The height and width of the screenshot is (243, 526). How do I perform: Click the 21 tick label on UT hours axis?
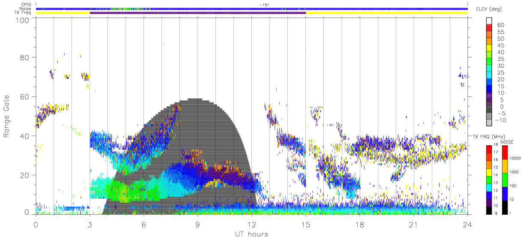[x=413, y=225]
